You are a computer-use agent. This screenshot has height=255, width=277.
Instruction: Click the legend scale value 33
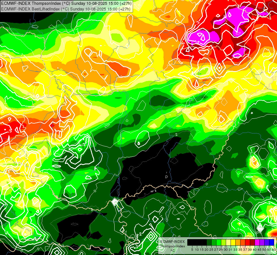pos(236,250)
